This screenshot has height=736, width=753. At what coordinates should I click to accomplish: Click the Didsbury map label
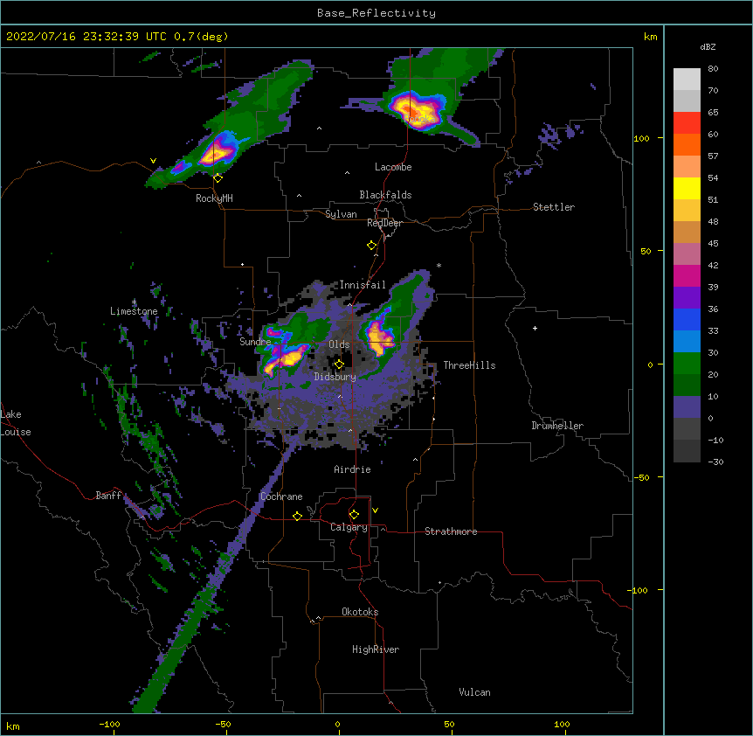(335, 377)
